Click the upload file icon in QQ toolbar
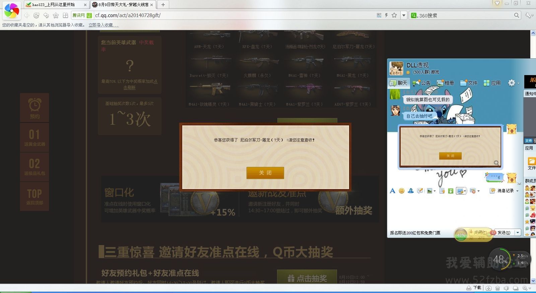 point(442,191)
